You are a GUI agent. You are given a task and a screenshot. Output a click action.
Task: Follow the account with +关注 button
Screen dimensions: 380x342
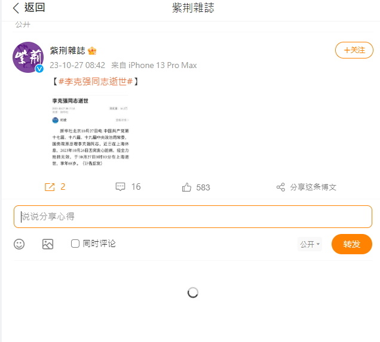point(354,50)
